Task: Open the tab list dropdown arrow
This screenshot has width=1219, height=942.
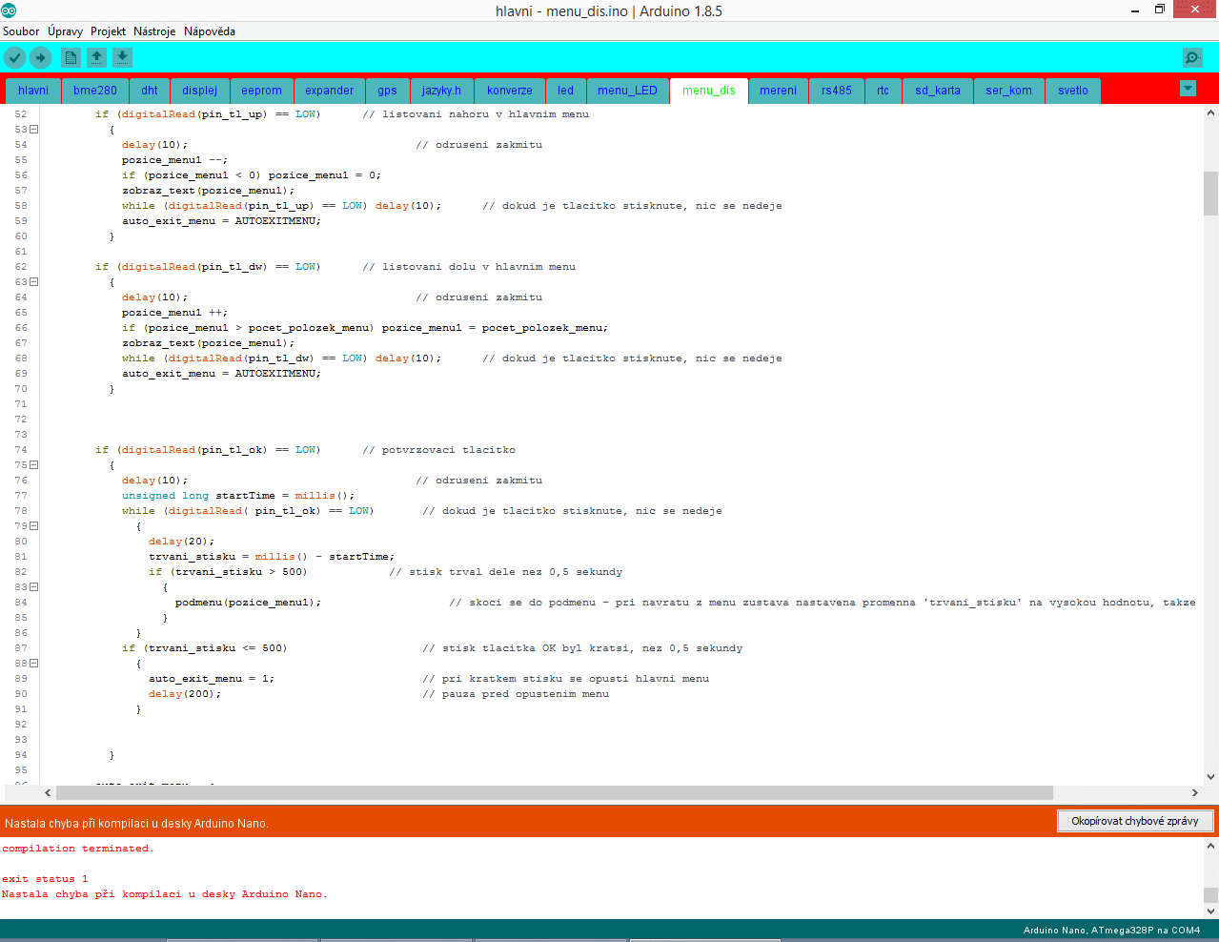Action: click(x=1188, y=89)
